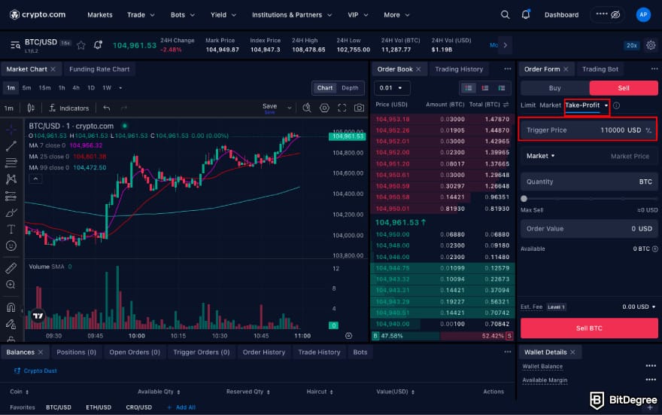Toggle the magnet snap mode
Image resolution: width=662 pixels, height=415 pixels.
(11, 307)
